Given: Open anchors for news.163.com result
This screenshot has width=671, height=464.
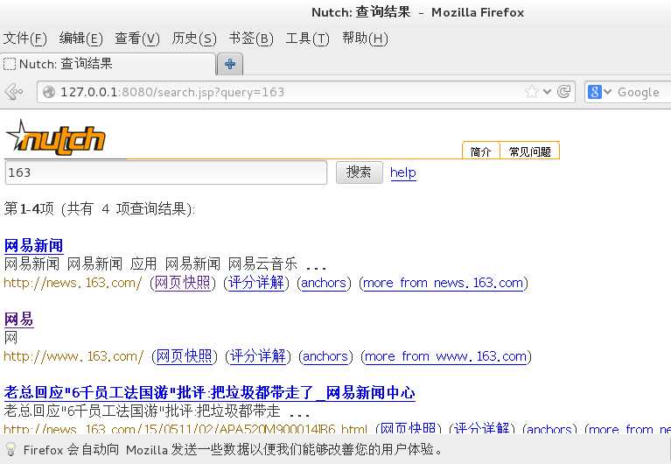Looking at the screenshot, I should pyautogui.click(x=324, y=283).
